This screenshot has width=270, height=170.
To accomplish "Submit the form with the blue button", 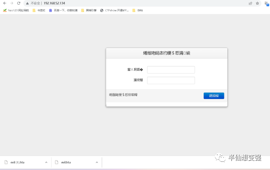I will (x=214, y=96).
